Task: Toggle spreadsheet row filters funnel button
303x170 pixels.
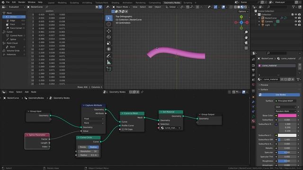Action: (100, 7)
